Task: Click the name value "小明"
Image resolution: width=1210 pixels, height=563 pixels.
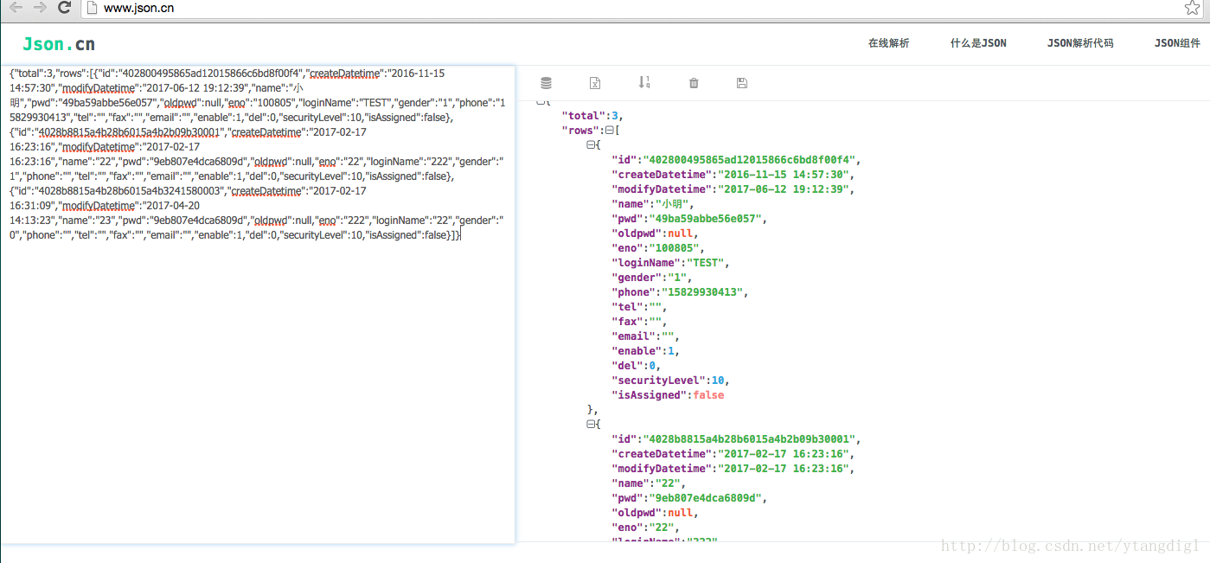Action: coord(673,204)
